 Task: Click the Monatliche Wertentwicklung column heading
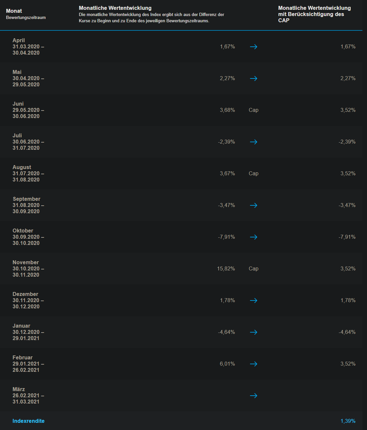[115, 8]
